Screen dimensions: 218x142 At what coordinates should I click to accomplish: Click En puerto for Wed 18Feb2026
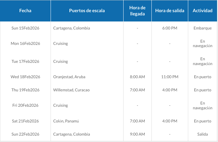point(203,77)
